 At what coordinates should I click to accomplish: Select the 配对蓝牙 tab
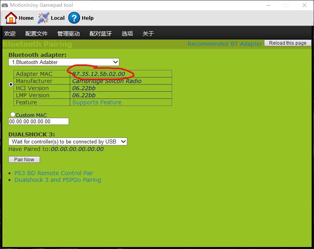(101, 34)
